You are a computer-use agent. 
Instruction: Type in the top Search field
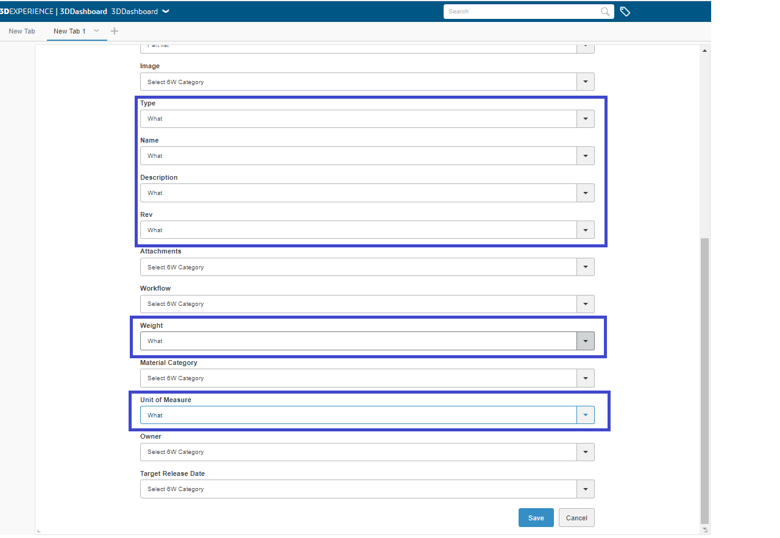(521, 12)
